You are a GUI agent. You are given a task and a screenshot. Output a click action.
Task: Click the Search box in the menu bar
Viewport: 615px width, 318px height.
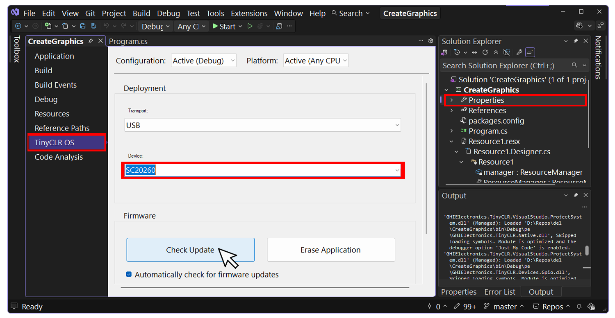pos(350,13)
